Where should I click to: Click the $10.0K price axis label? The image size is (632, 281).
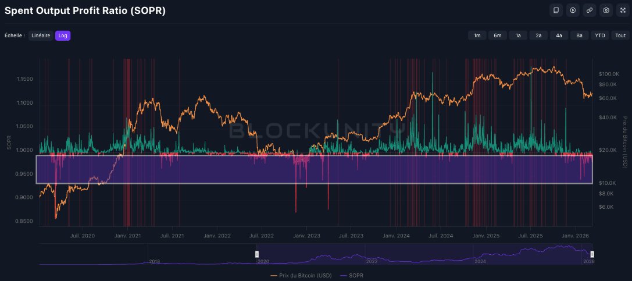click(x=609, y=183)
